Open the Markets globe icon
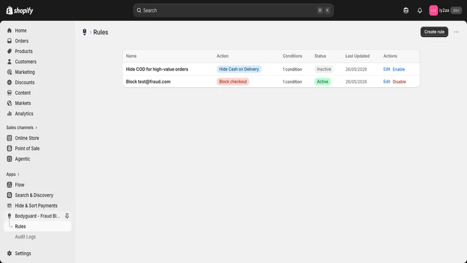The width and height of the screenshot is (467, 263). click(9, 103)
